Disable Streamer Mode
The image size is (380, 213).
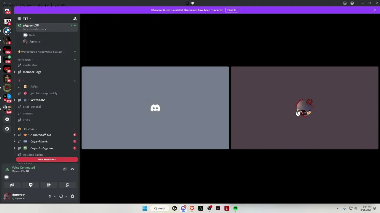pos(232,10)
